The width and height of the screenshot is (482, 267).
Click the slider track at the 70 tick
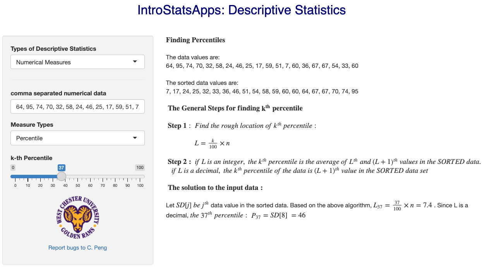(x=103, y=176)
